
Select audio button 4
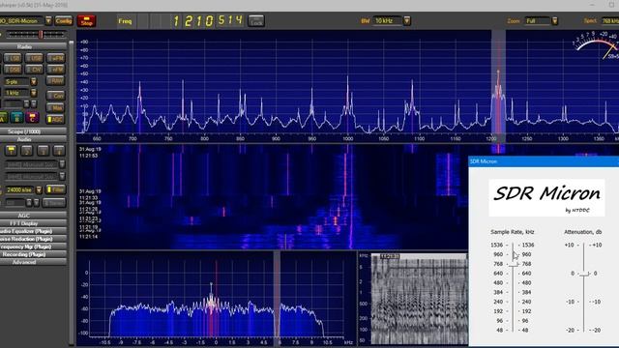click(59, 151)
